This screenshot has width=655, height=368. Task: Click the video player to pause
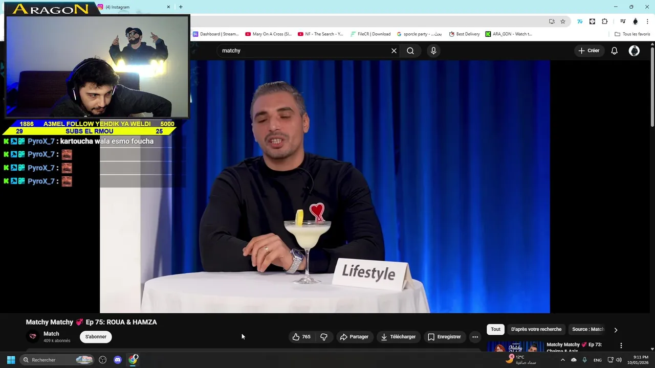coord(325,187)
